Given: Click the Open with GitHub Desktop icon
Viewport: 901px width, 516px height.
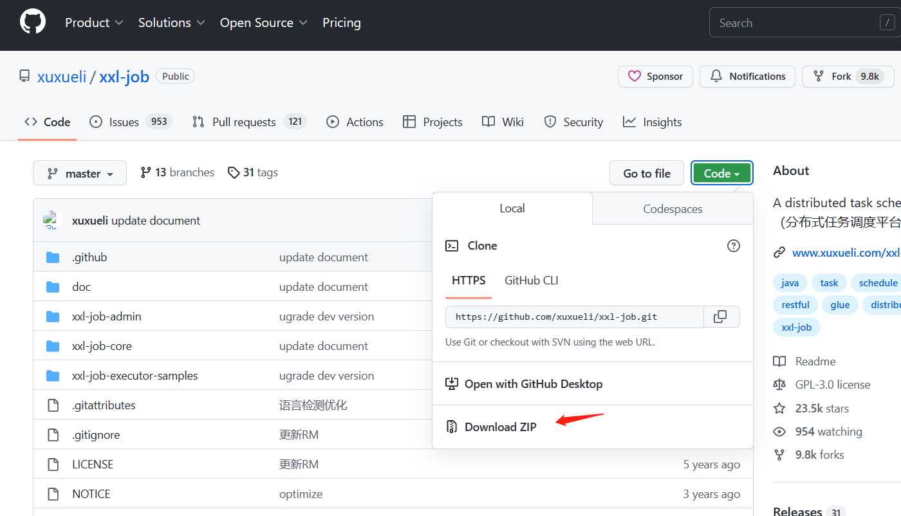Looking at the screenshot, I should [452, 384].
